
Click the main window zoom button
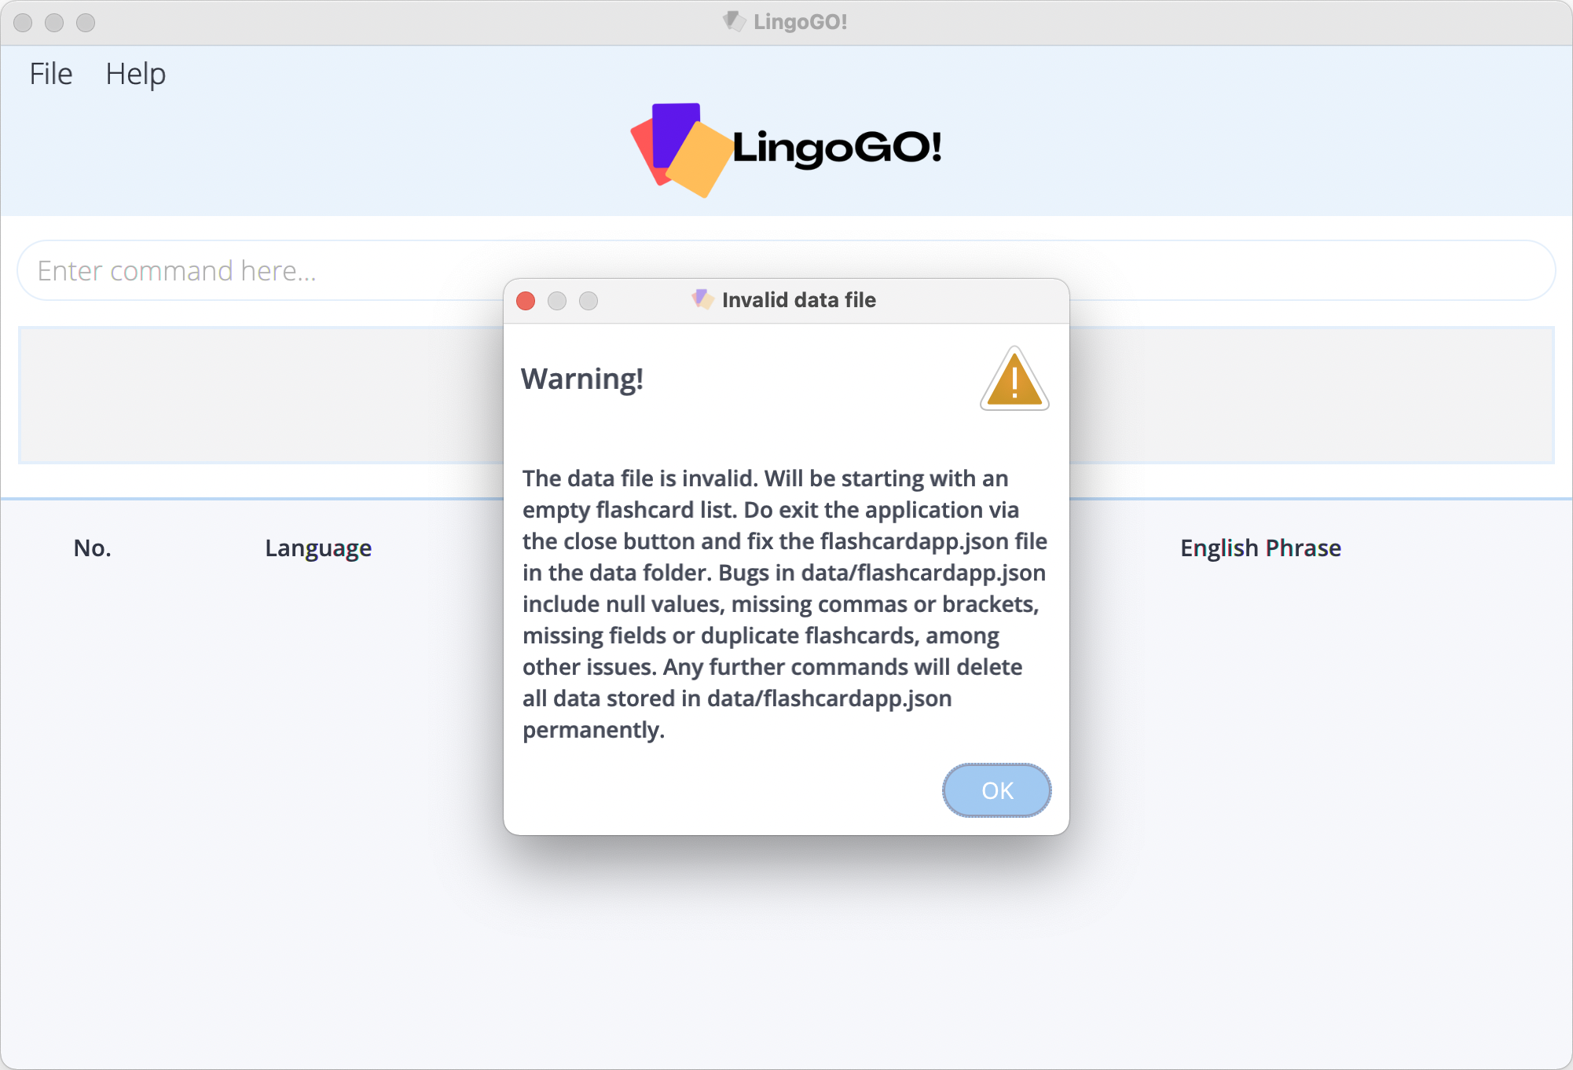pyautogui.click(x=86, y=23)
